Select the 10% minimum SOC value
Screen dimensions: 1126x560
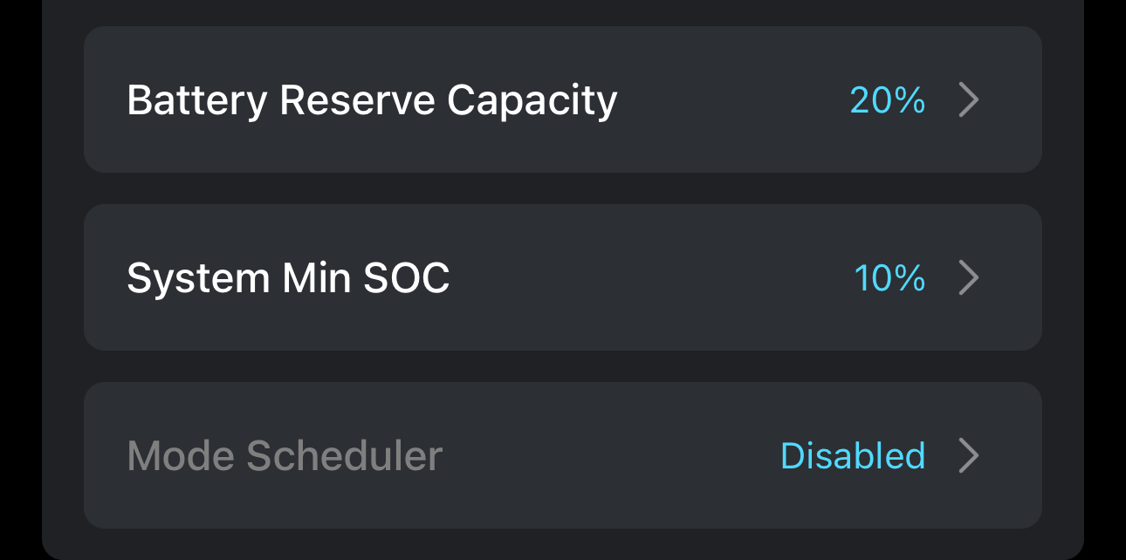pyautogui.click(x=889, y=278)
